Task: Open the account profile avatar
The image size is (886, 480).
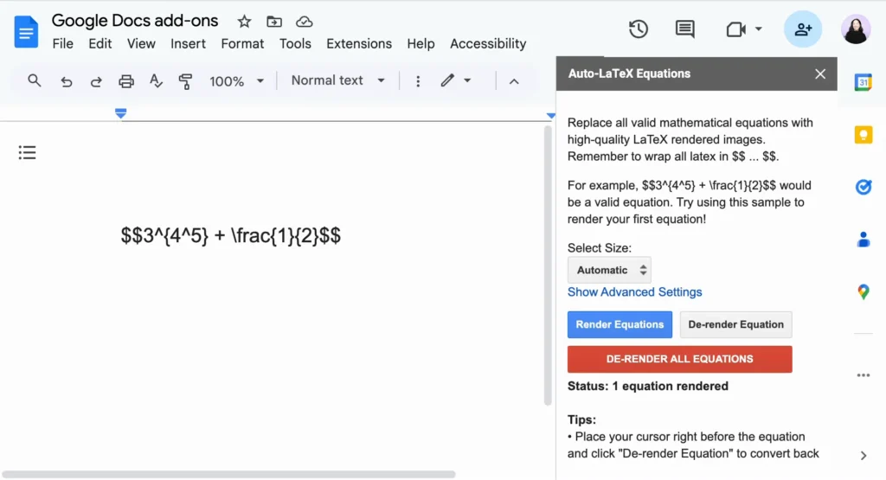Action: coord(856,29)
